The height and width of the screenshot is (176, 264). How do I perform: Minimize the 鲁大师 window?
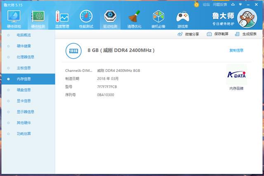coord(248,5)
